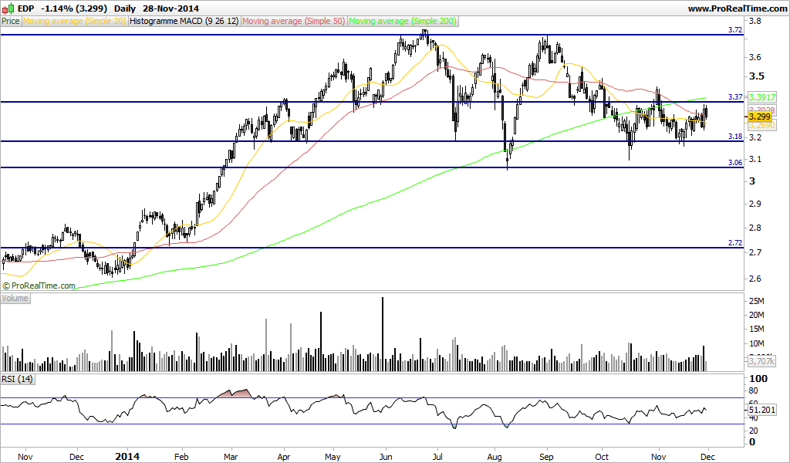Image resolution: width=790 pixels, height=463 pixels.
Task: Select the Price indicator tab
Action: [11, 21]
